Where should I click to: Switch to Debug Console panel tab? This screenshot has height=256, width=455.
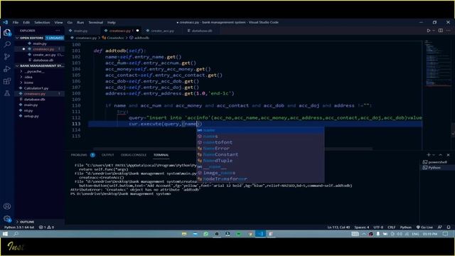click(x=134, y=155)
